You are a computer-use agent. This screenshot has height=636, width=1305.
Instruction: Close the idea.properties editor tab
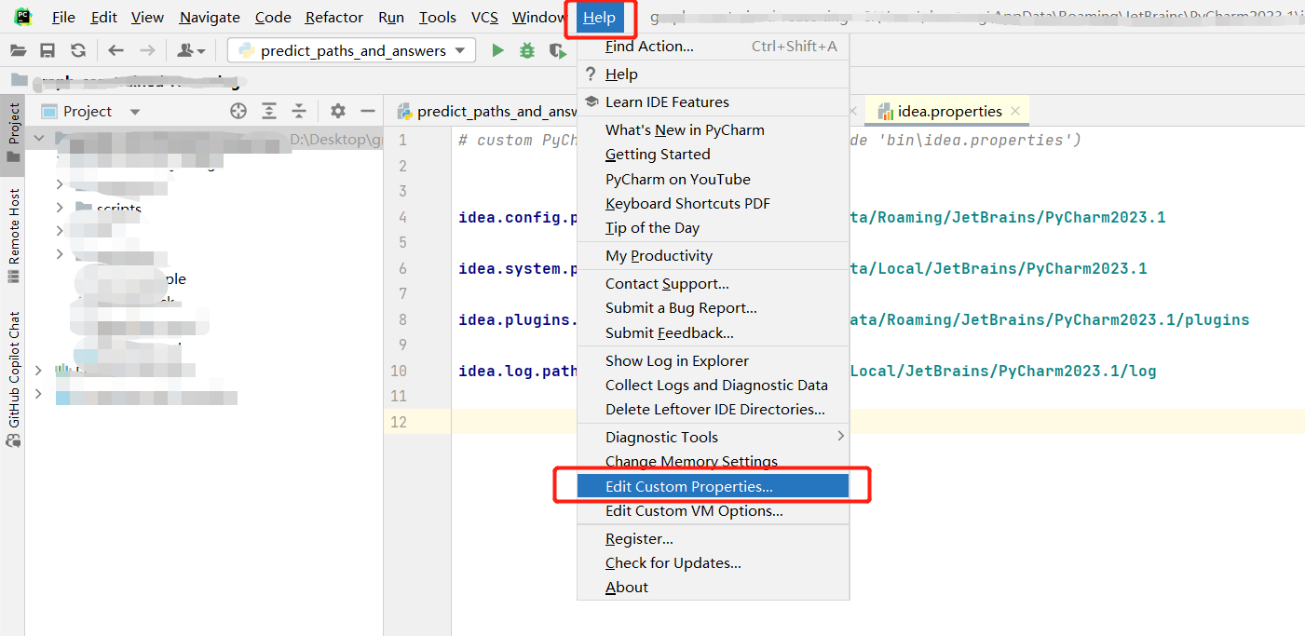[1015, 111]
